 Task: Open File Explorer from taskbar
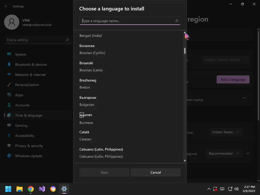[x=19, y=189]
